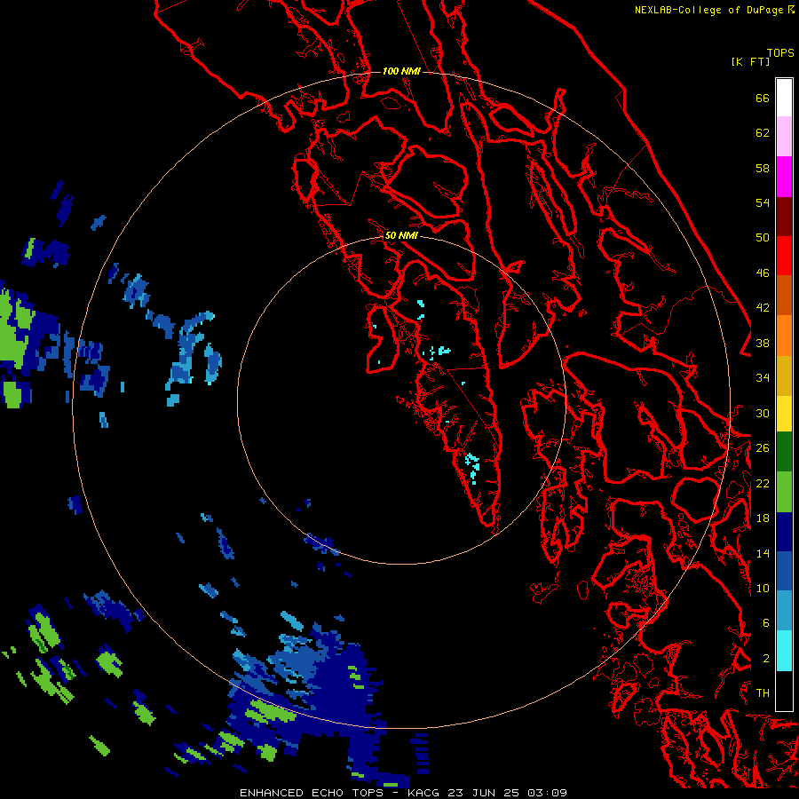Click the yellow 30 K FT legend swatch

[x=784, y=414]
